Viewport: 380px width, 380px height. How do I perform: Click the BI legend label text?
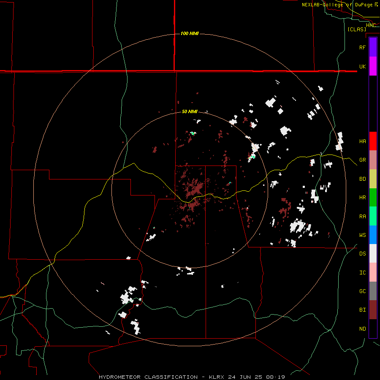(362, 310)
